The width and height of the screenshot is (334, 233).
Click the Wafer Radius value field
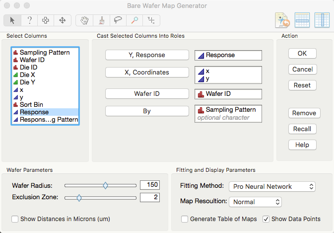click(150, 185)
